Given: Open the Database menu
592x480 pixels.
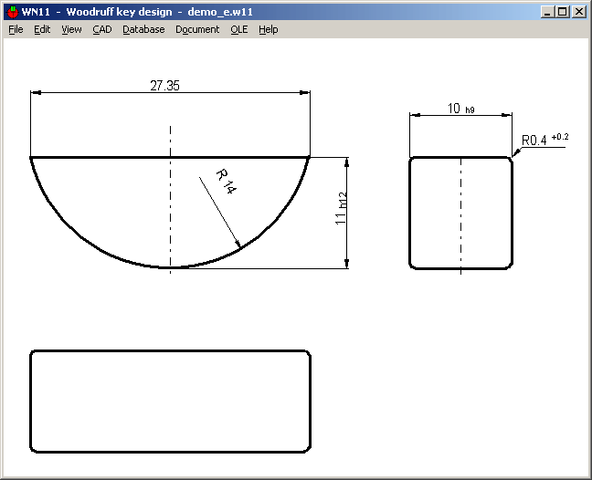Looking at the screenshot, I should click(143, 29).
